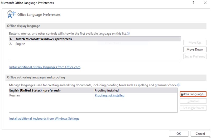211x138 pixels.
Task: Click the Proofing not installed link
Action: pyautogui.click(x=109, y=95)
